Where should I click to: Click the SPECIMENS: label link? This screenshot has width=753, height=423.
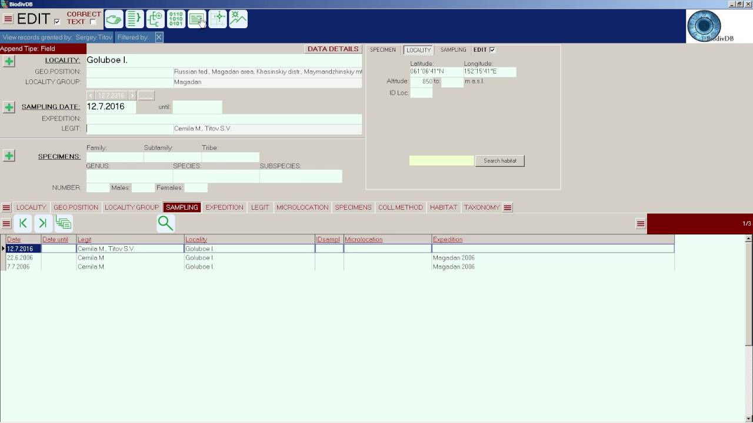click(x=59, y=156)
